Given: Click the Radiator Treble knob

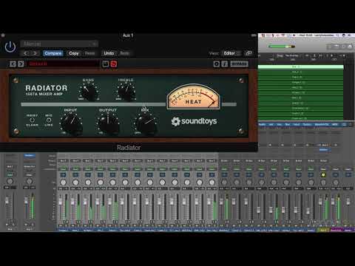Looking at the screenshot, I should [x=126, y=92].
